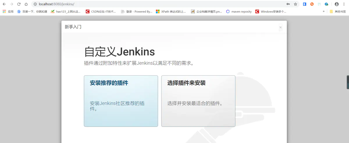This screenshot has width=349, height=143.
Task: Open the 应用 apps shortcut
Action: (8, 12)
